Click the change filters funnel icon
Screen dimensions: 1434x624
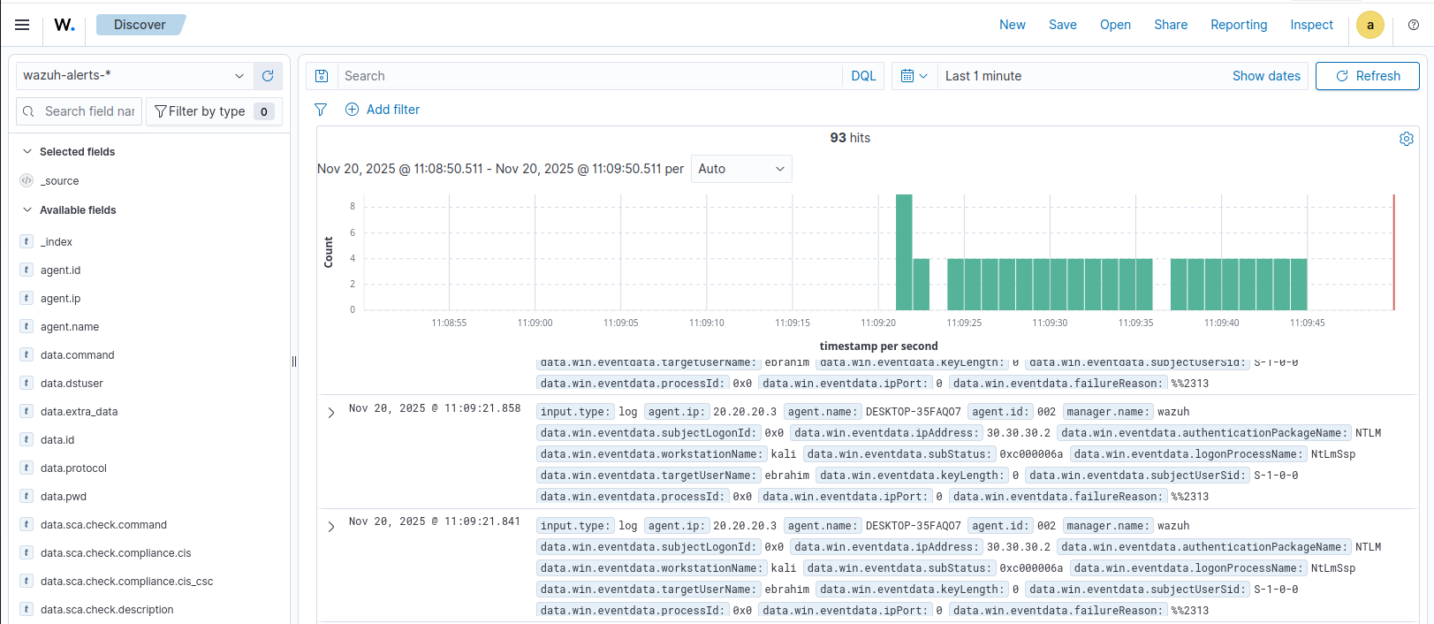coord(321,110)
